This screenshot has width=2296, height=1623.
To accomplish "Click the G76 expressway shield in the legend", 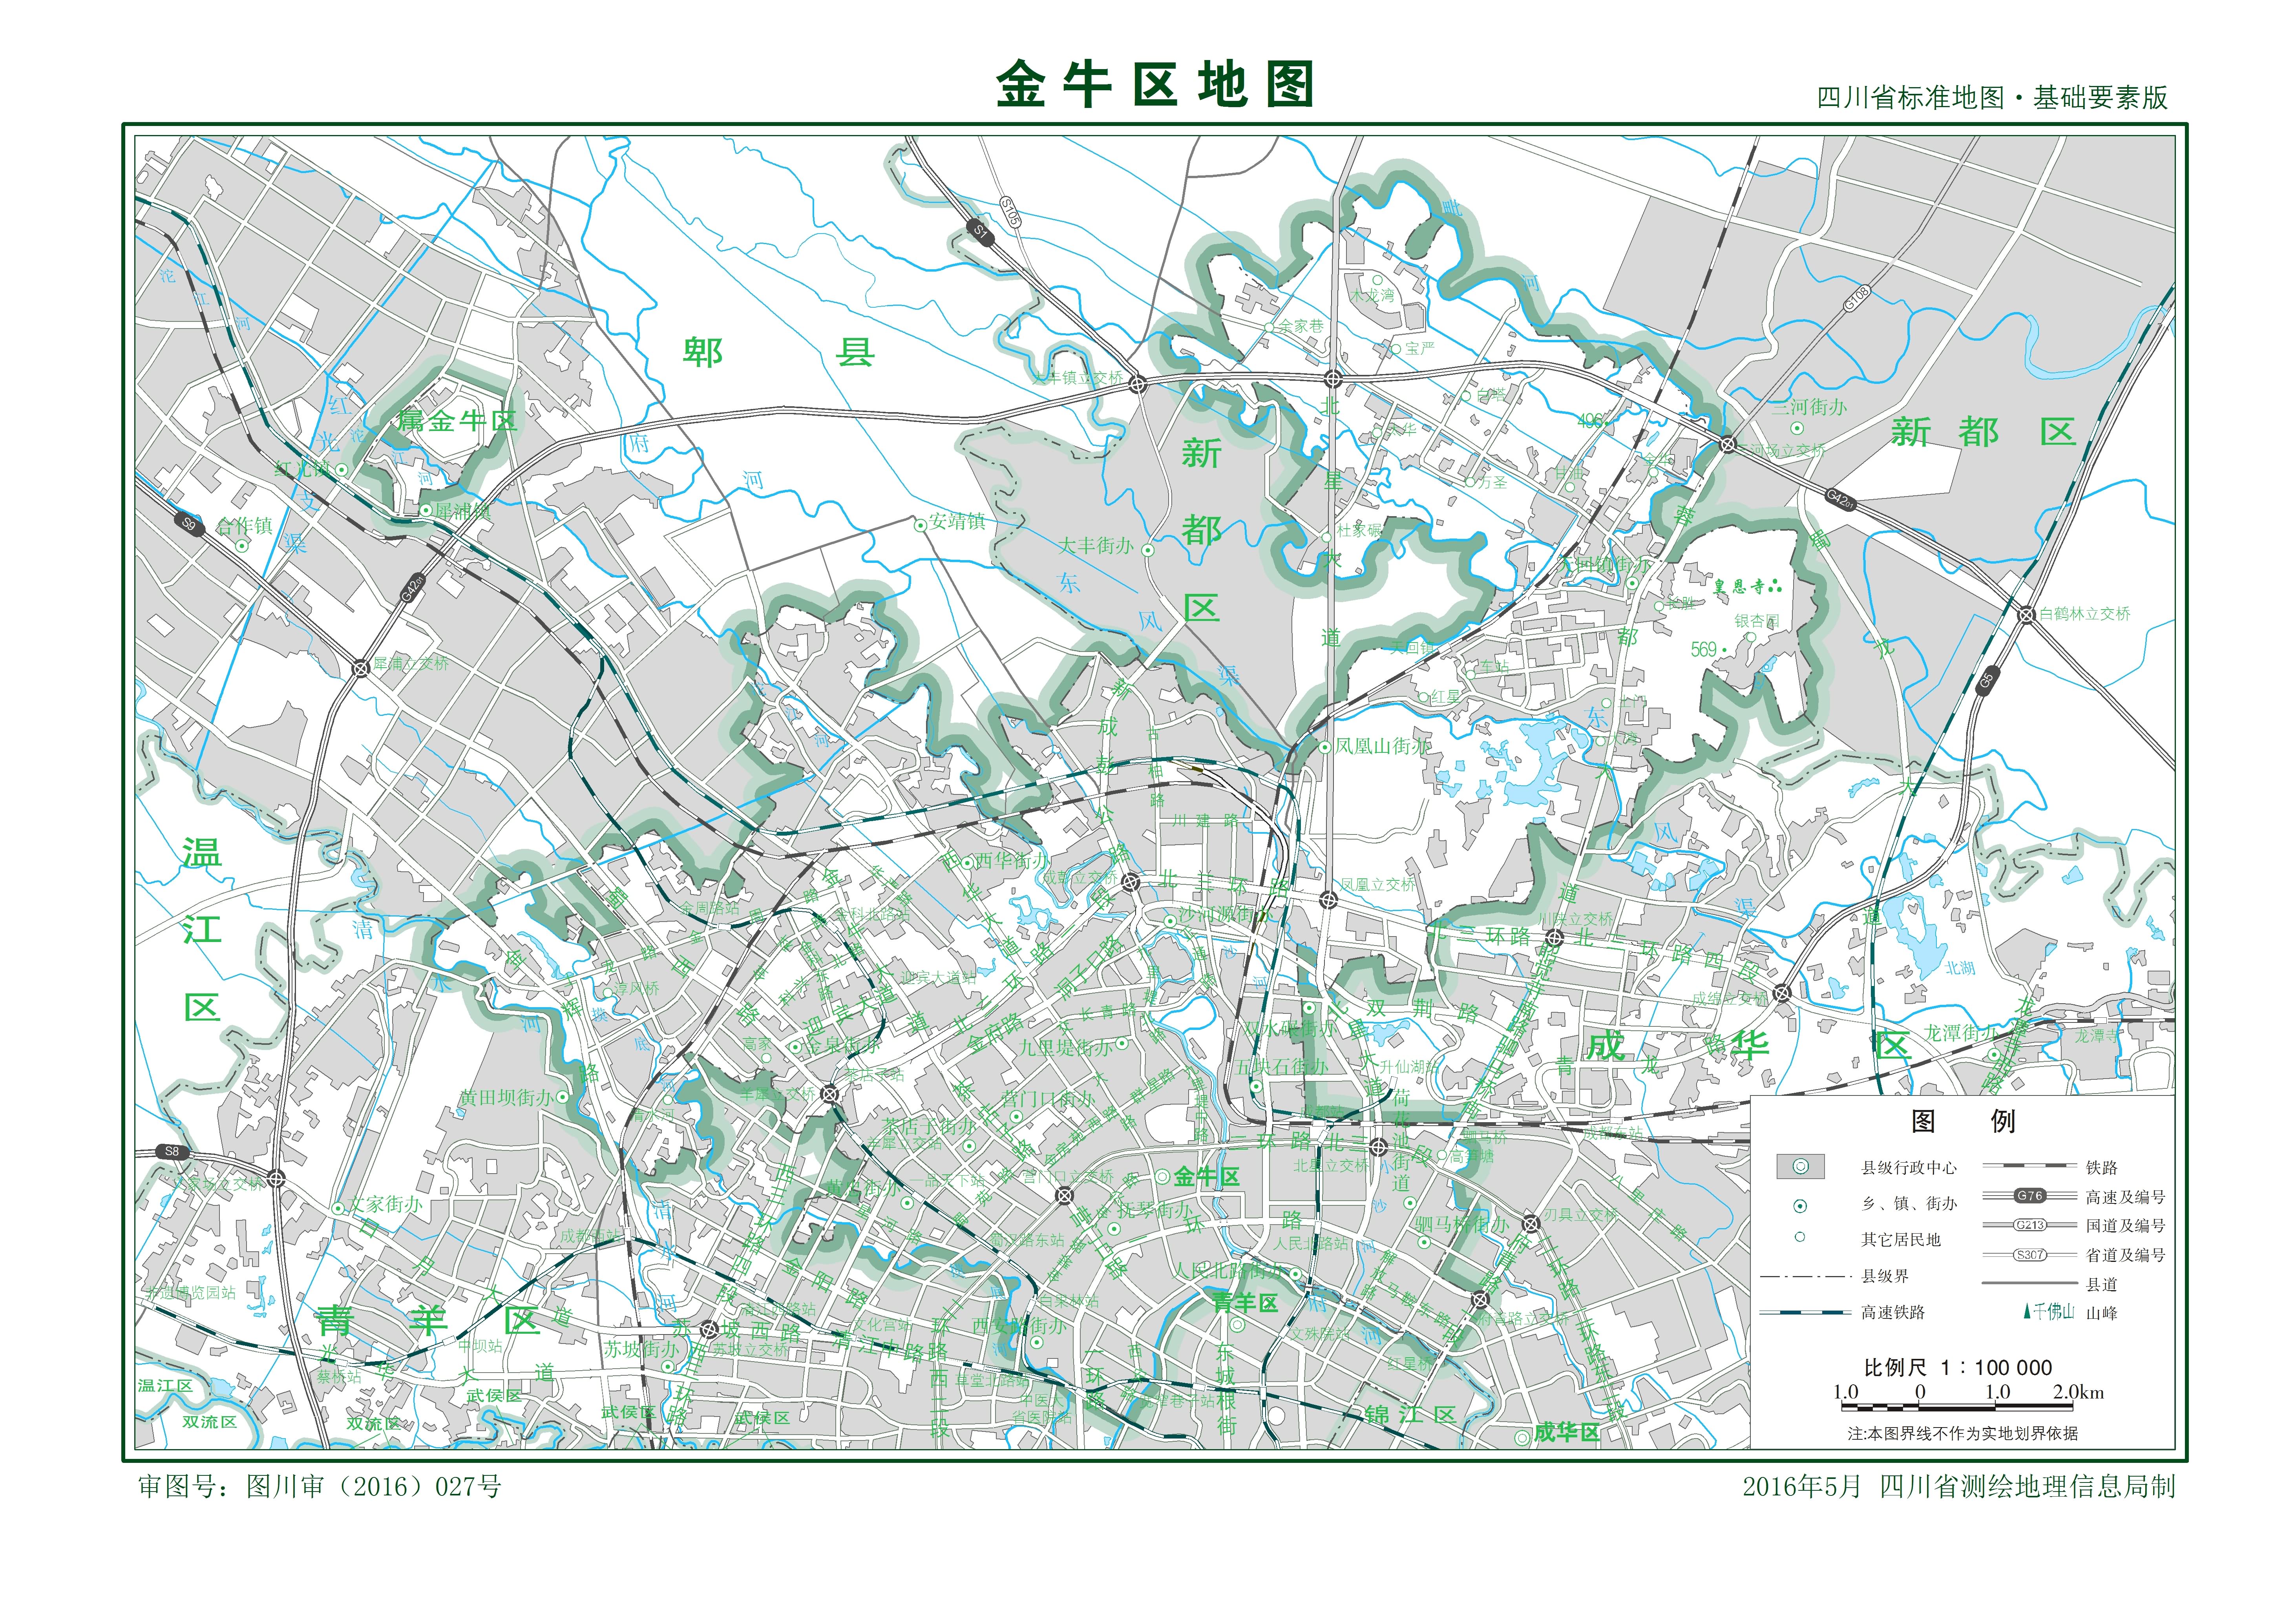I will (2030, 1196).
